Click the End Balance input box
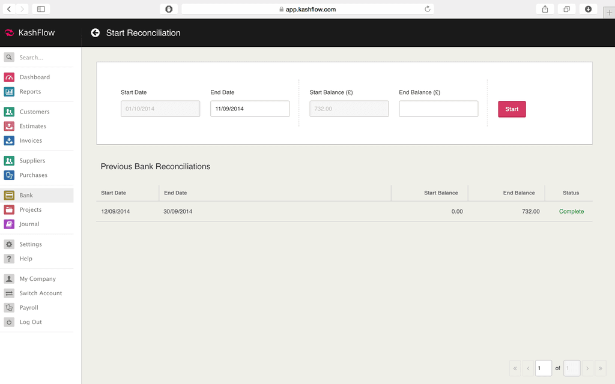 [438, 109]
